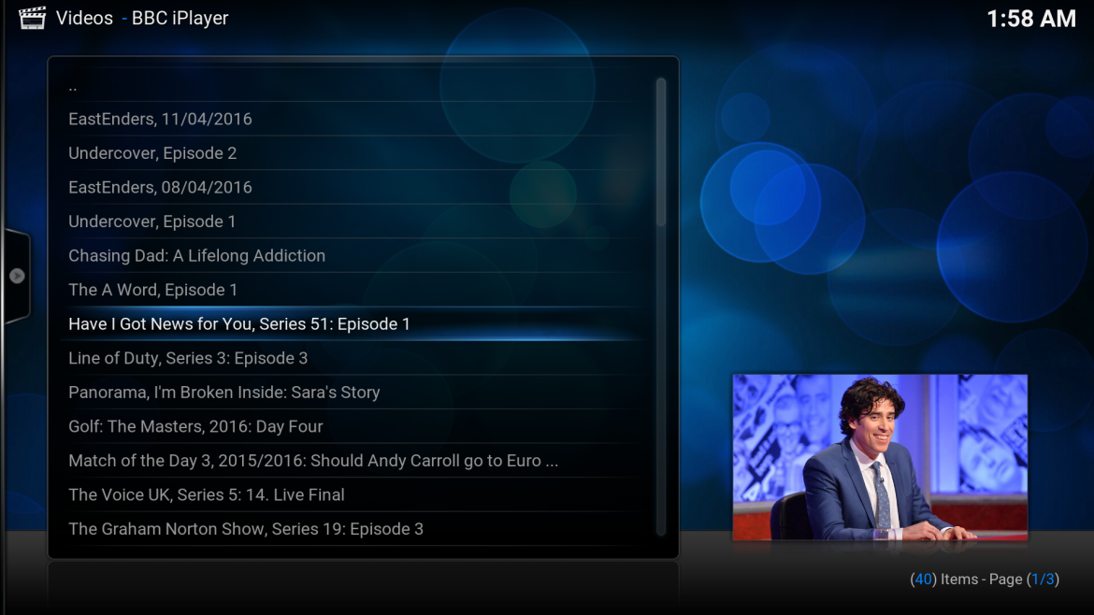Click the Videos clapperboard icon
This screenshot has width=1094, height=615.
(32, 18)
